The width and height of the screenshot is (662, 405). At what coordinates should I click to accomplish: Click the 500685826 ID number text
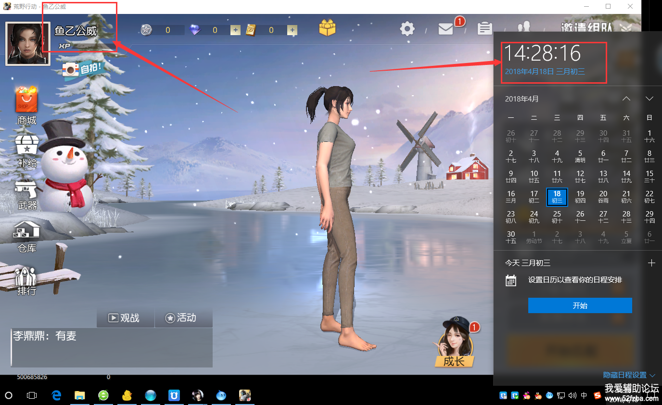tap(32, 377)
